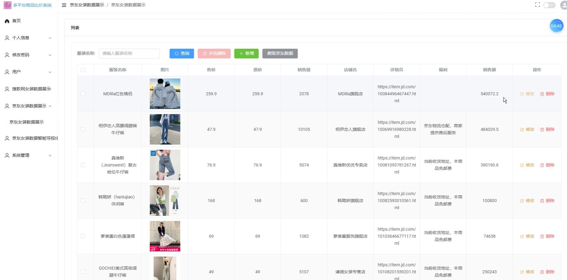Click the fullscreen icon in the header

(537, 5)
